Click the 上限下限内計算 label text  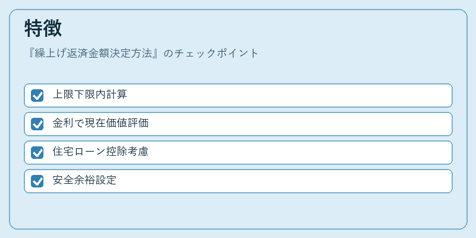(x=90, y=95)
